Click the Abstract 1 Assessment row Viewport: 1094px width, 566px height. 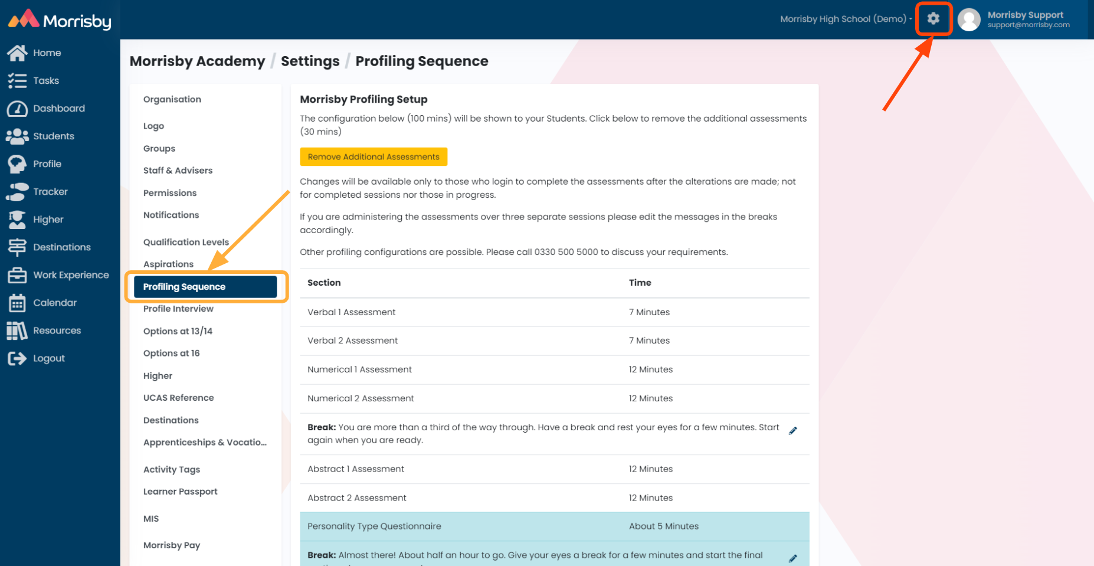(555, 469)
